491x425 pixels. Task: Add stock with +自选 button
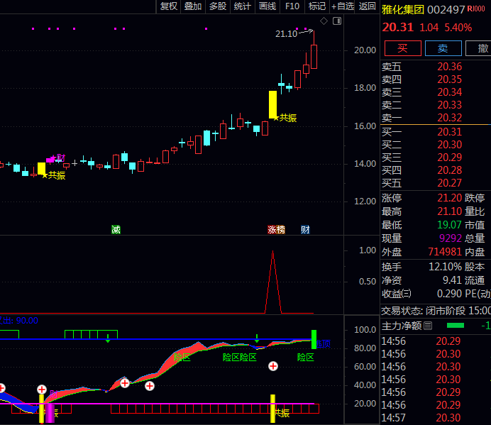coord(342,6)
